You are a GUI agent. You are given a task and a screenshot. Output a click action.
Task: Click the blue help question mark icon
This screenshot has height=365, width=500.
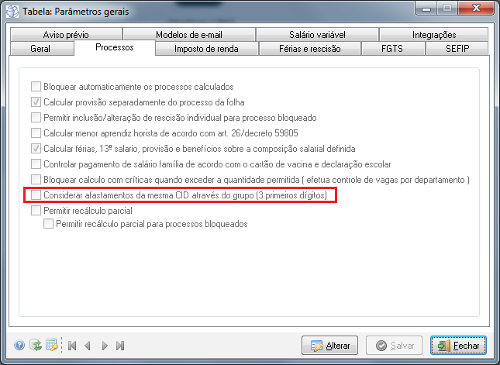coord(19,346)
